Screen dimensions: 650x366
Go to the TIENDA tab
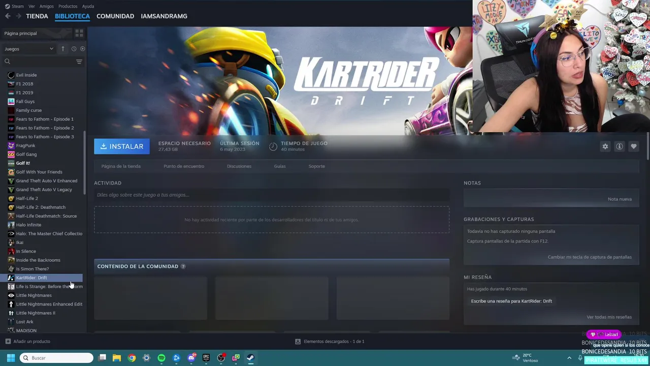pyautogui.click(x=37, y=16)
